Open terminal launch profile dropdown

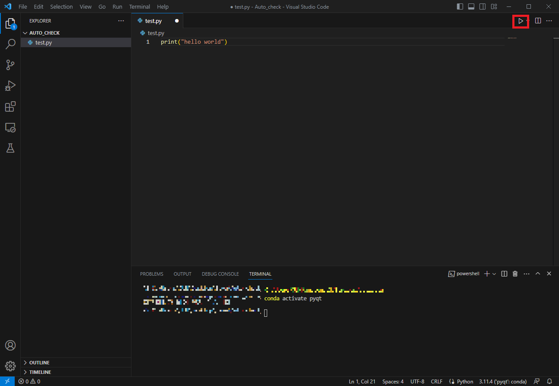coord(494,274)
